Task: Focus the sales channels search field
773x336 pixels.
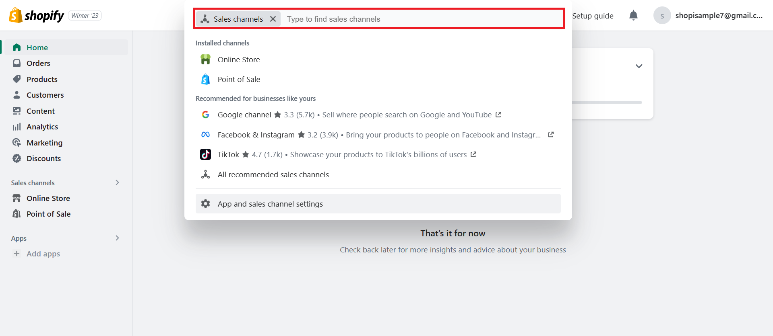Action: point(423,19)
